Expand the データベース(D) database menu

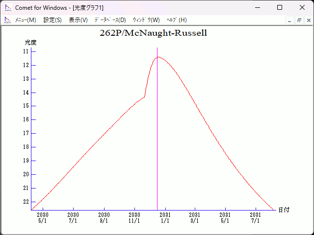(x=110, y=20)
